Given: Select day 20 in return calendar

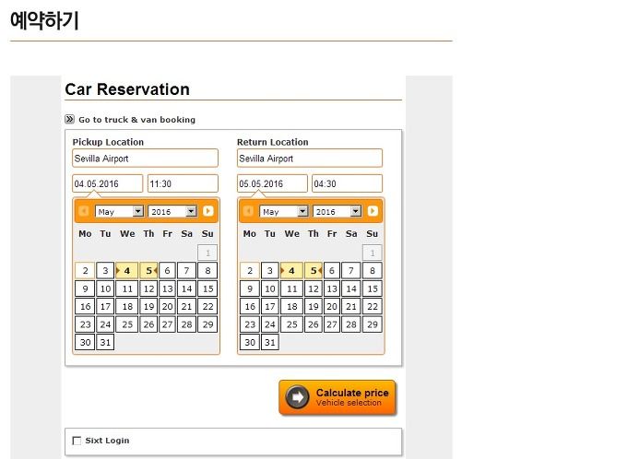Looking at the screenshot, I should [332, 307].
